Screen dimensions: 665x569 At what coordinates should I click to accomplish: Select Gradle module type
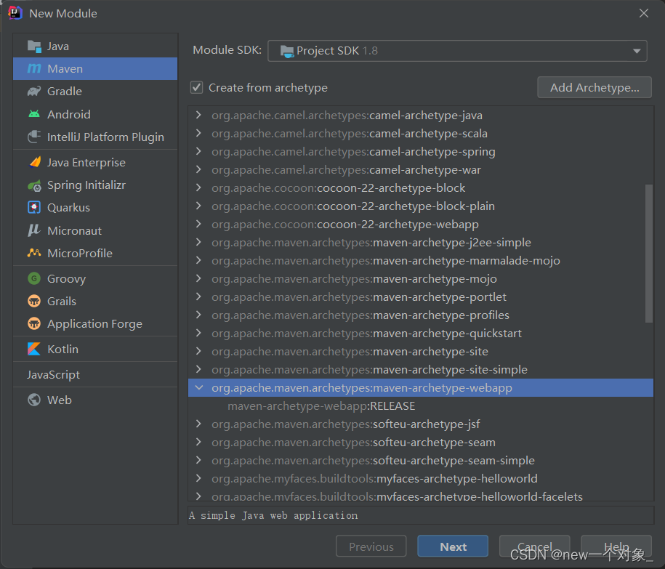pyautogui.click(x=95, y=91)
